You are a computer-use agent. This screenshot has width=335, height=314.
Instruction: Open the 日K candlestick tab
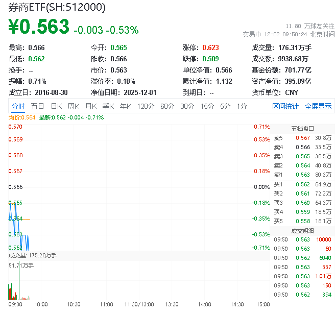(x=56, y=106)
